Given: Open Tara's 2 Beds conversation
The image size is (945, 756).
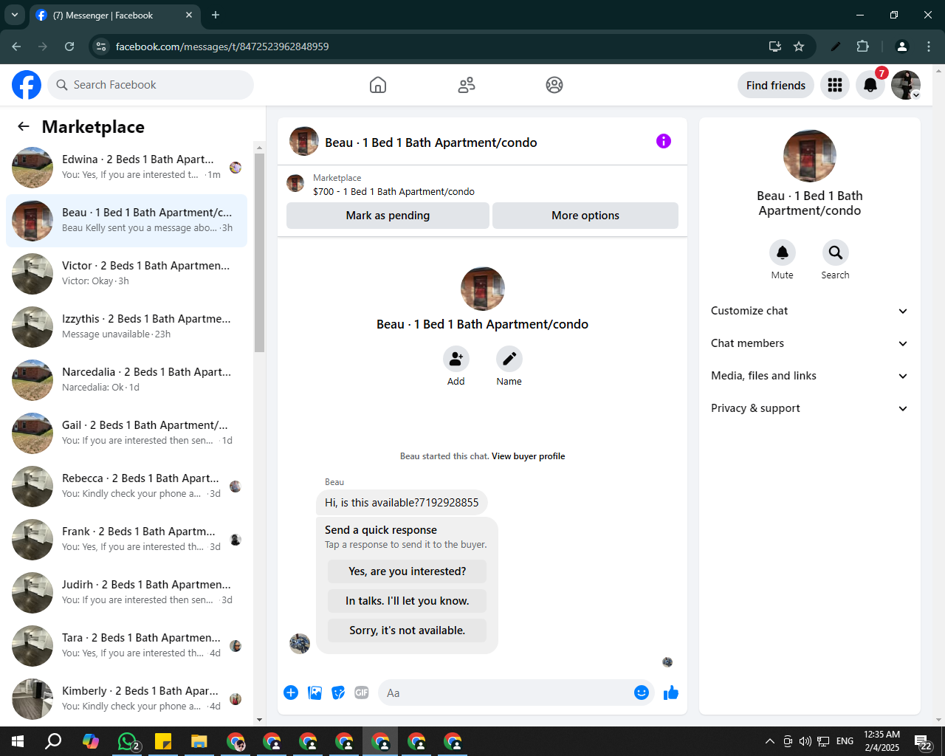Looking at the screenshot, I should click(126, 646).
